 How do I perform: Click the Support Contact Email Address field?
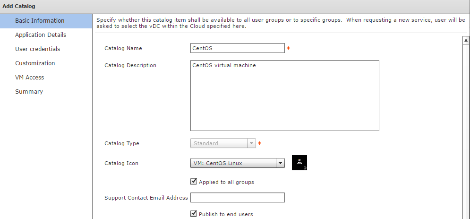click(237, 197)
